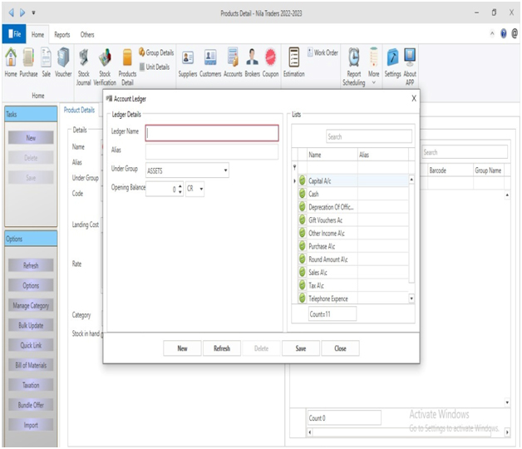
Task: Select Gift Vouchers Ac row
Action: point(353,220)
